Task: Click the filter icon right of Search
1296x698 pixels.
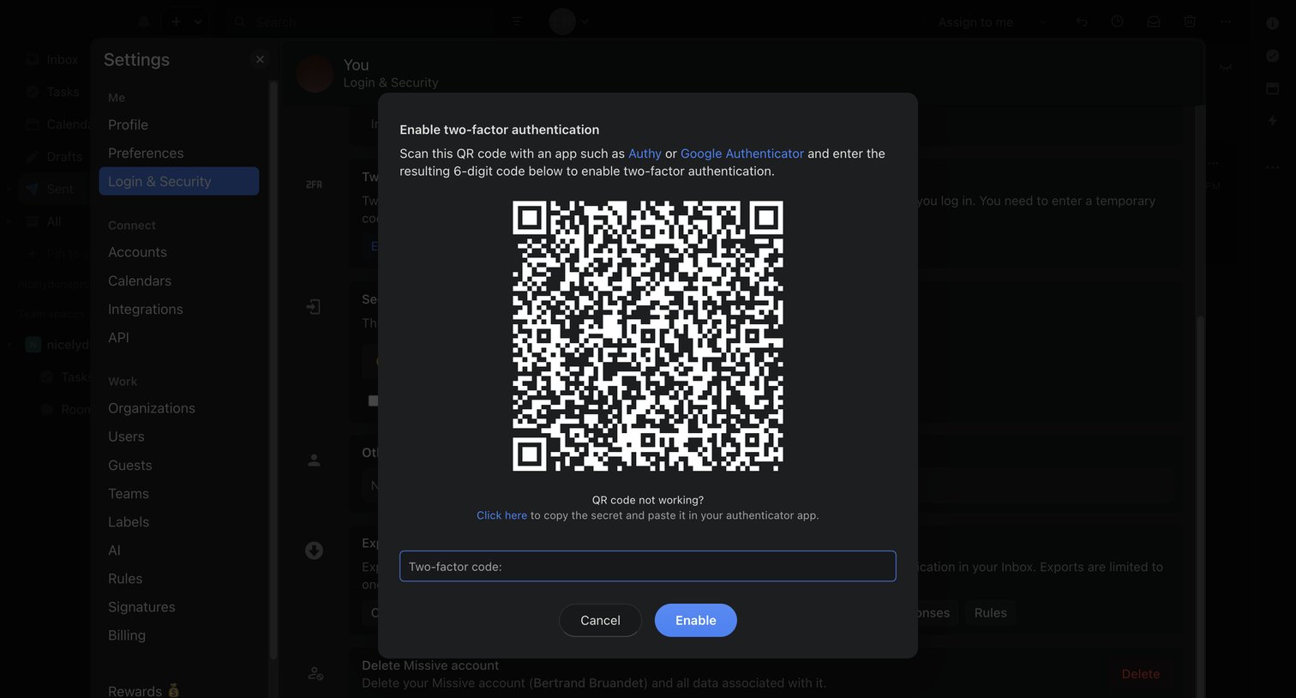Action: click(x=517, y=21)
